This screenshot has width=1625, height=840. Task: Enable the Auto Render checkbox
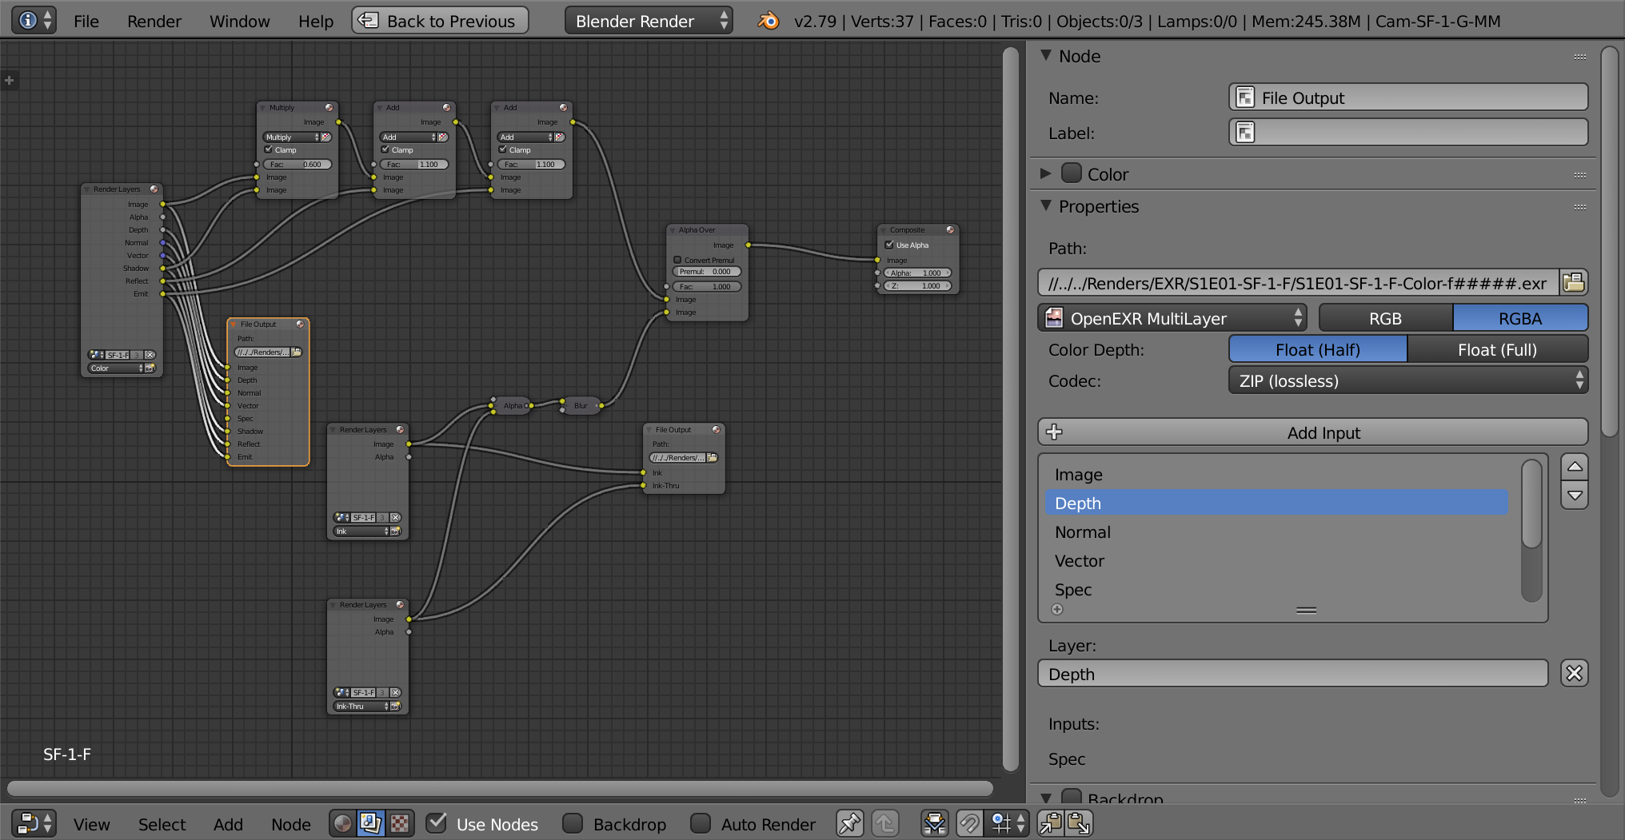click(x=701, y=823)
